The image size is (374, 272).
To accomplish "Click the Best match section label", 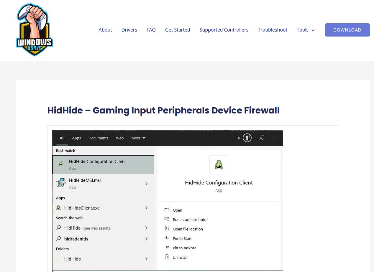I will coord(65,151).
